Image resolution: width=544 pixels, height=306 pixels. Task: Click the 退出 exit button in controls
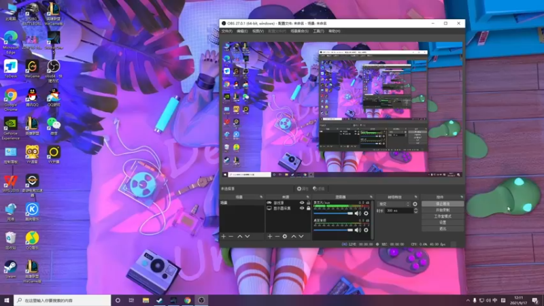[x=443, y=228]
